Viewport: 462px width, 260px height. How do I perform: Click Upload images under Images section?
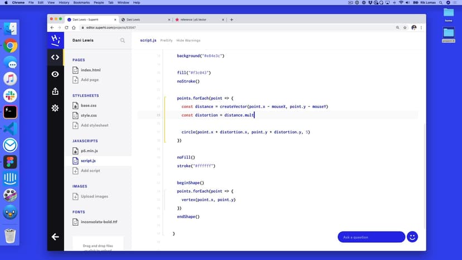95,196
